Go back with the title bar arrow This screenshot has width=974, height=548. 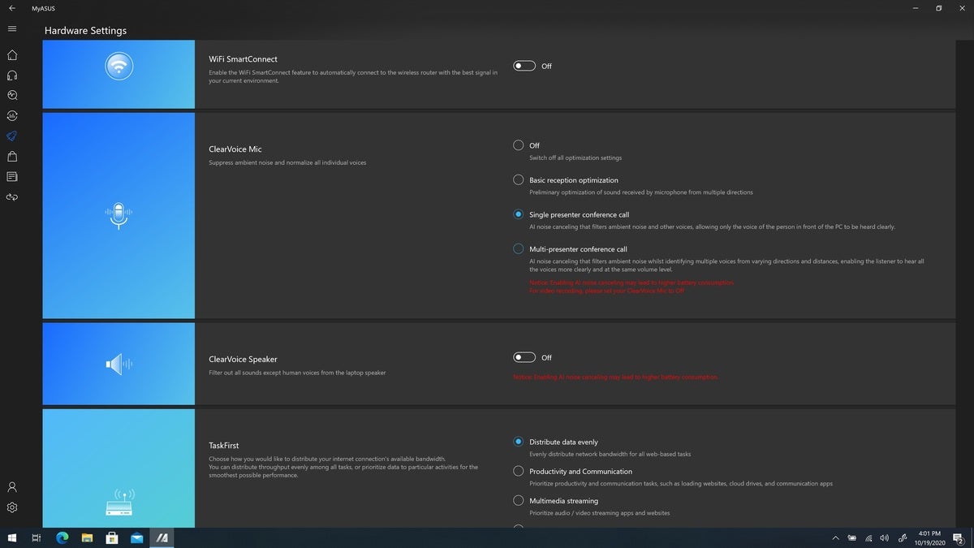[11, 8]
